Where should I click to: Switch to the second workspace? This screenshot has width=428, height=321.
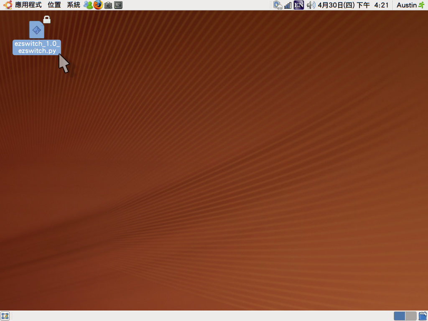coord(411,316)
